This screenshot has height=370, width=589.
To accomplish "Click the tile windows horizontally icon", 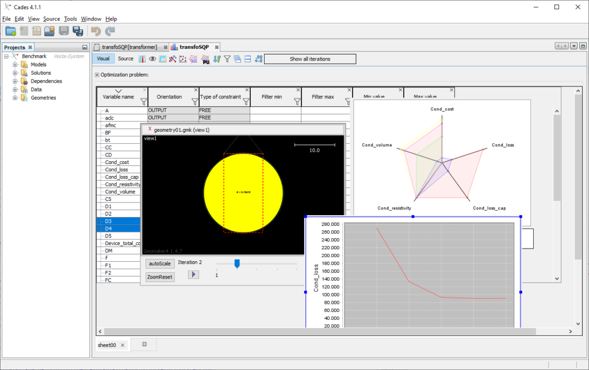I will (247, 59).
